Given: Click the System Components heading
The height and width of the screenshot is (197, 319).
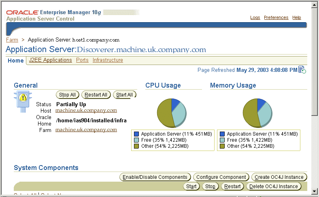Looking at the screenshot, I should coord(46,168).
